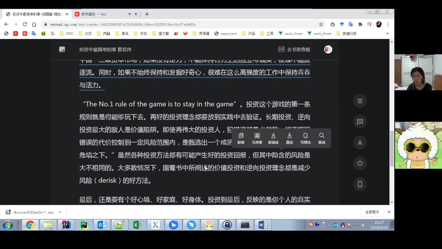Open the 工具 bookmark folder

267,34
